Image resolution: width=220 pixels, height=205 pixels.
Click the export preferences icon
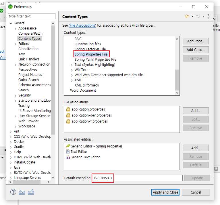[x=31, y=192]
